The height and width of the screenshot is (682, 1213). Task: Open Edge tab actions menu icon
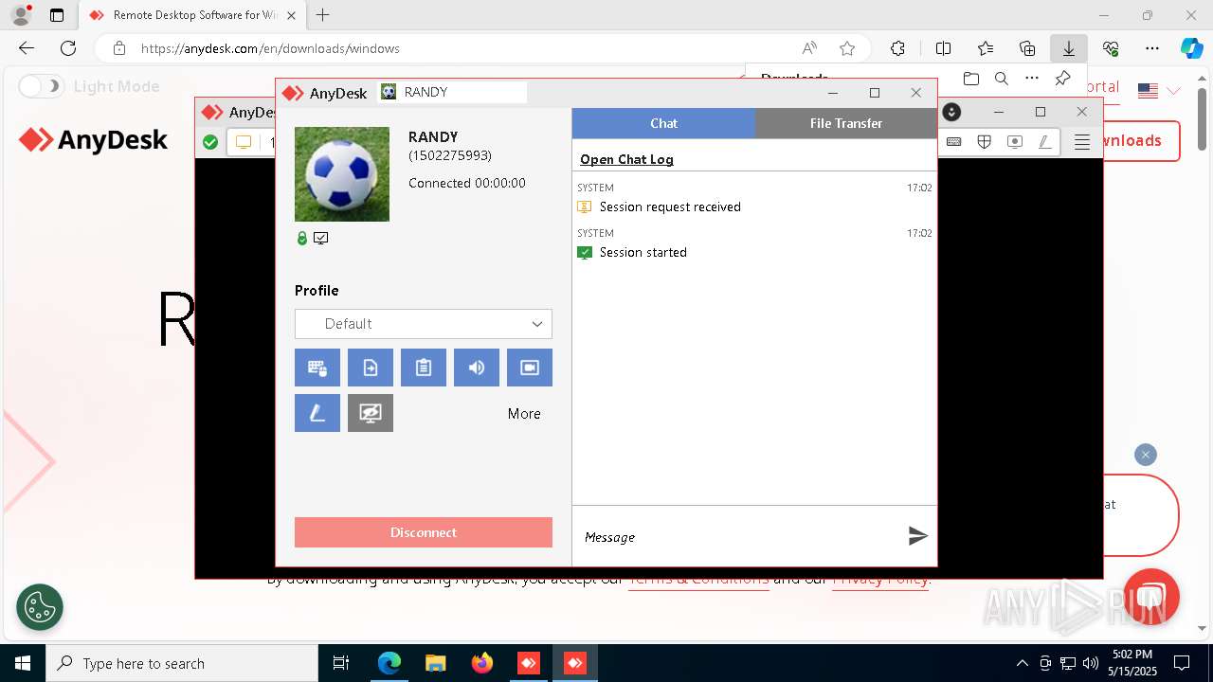click(57, 15)
